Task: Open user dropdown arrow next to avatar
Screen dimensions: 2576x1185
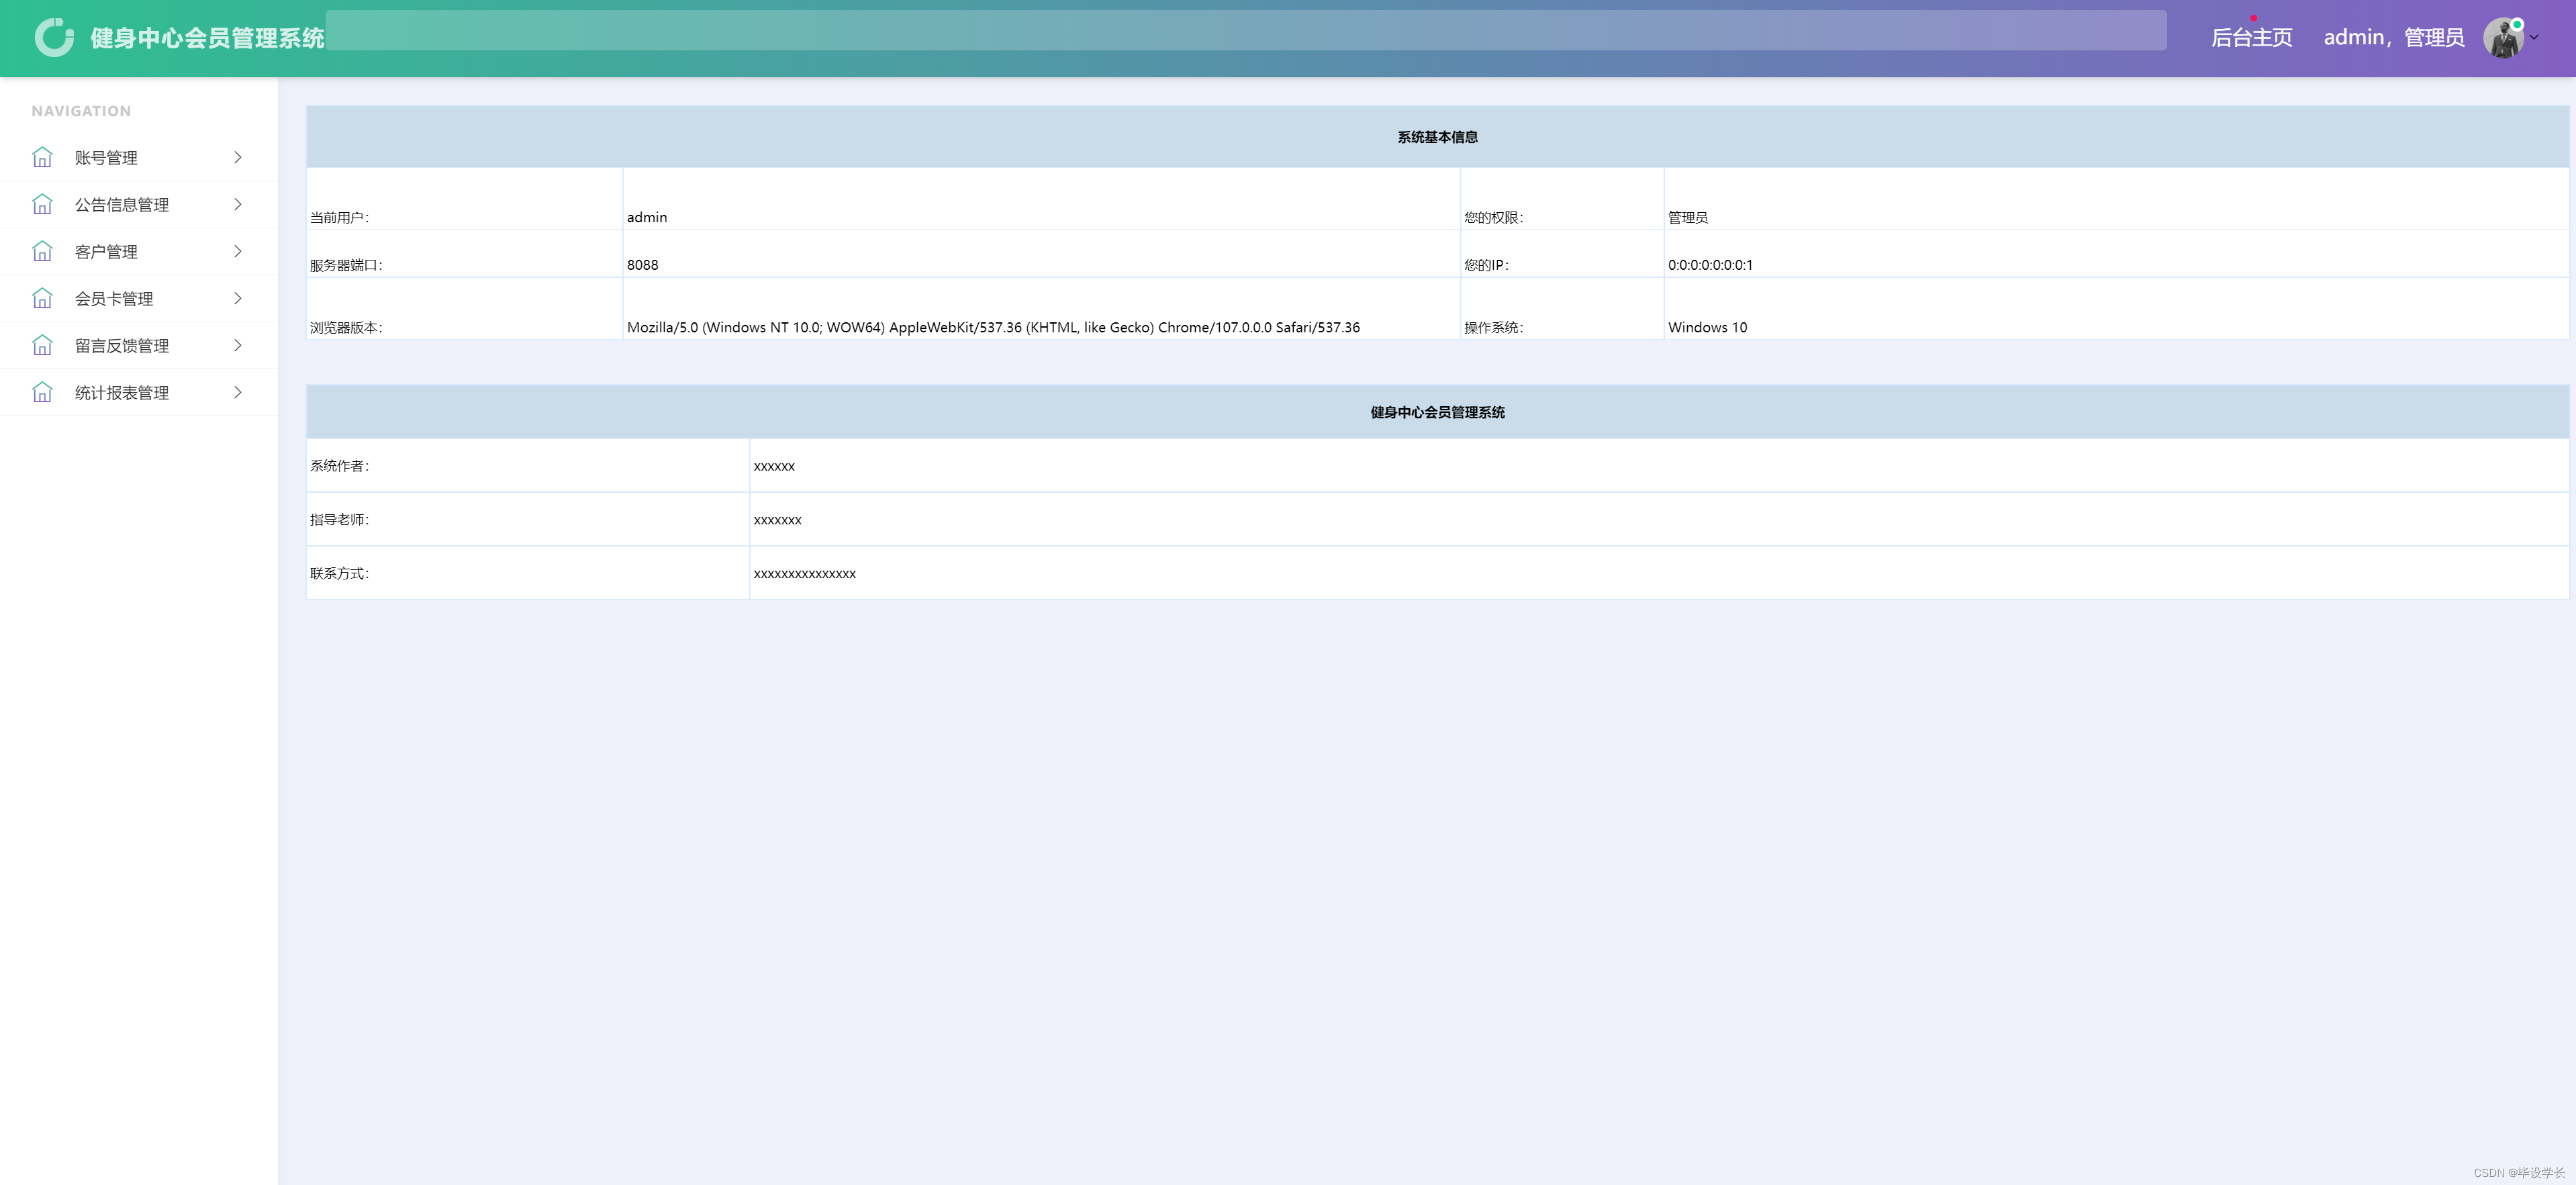Action: (x=2534, y=38)
